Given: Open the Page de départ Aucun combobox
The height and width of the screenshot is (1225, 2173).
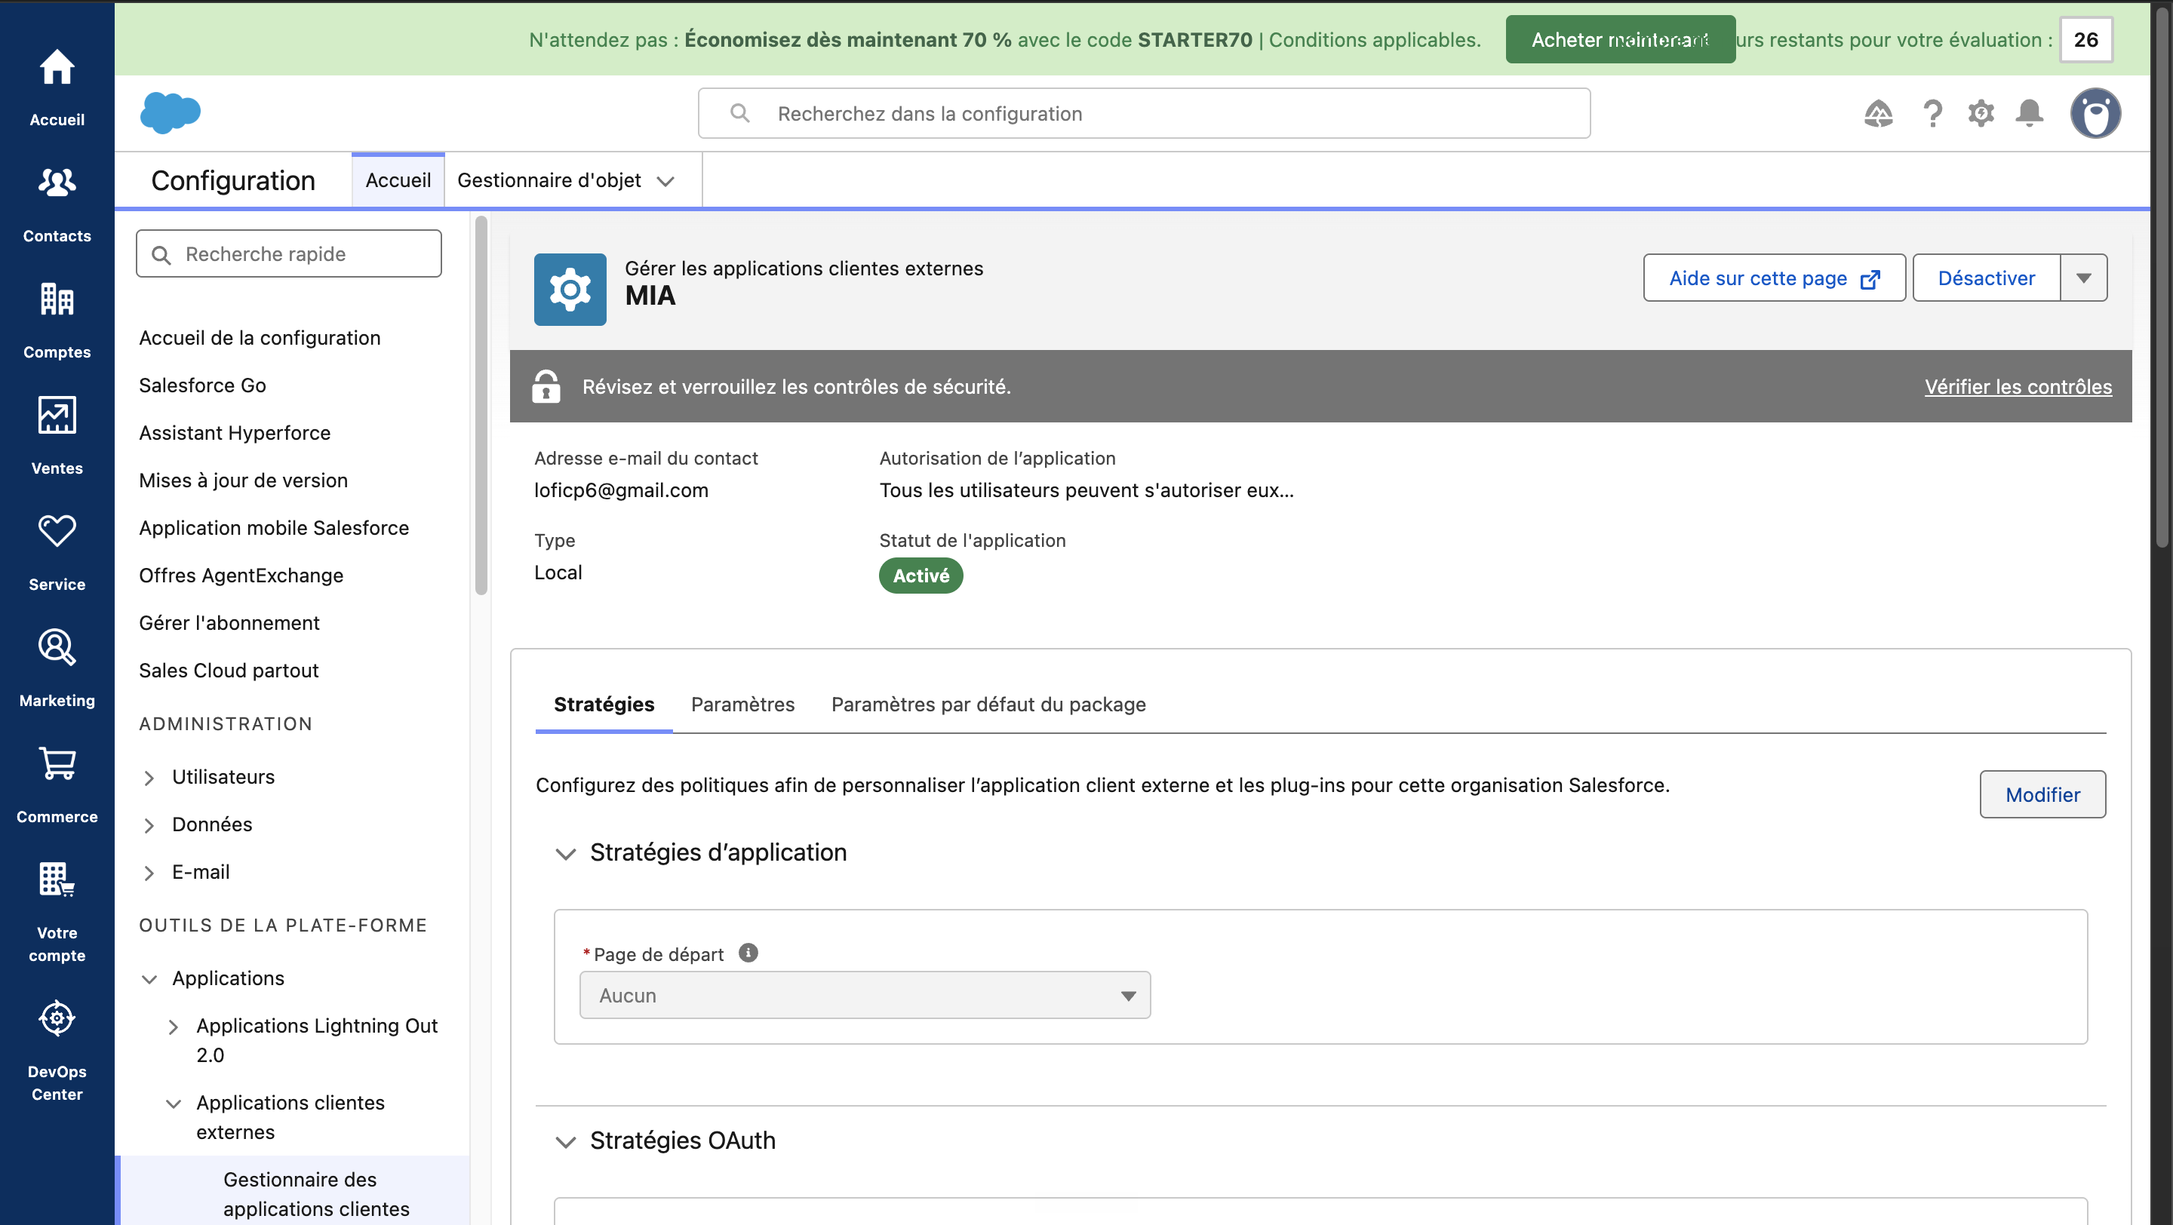Looking at the screenshot, I should (865, 995).
